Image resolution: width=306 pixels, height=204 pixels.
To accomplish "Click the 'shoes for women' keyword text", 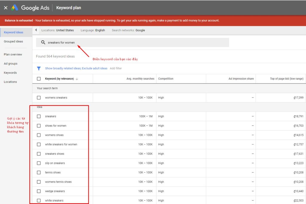I will 56,126.
